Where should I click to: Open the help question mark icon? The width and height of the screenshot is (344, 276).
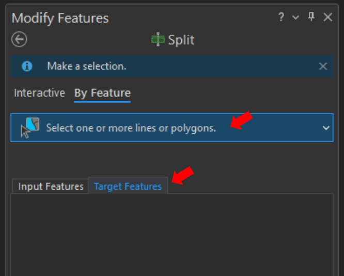[x=281, y=17]
